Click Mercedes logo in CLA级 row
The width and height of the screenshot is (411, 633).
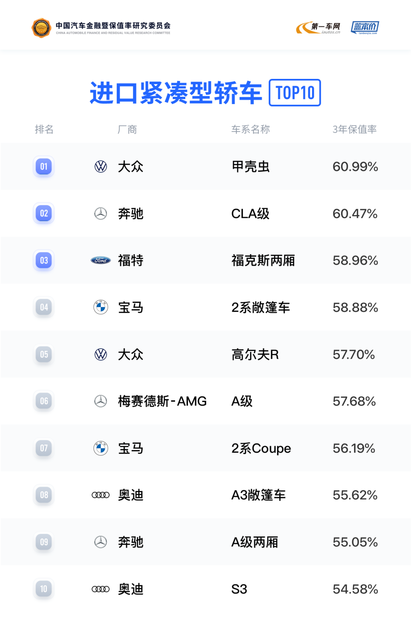(x=100, y=213)
